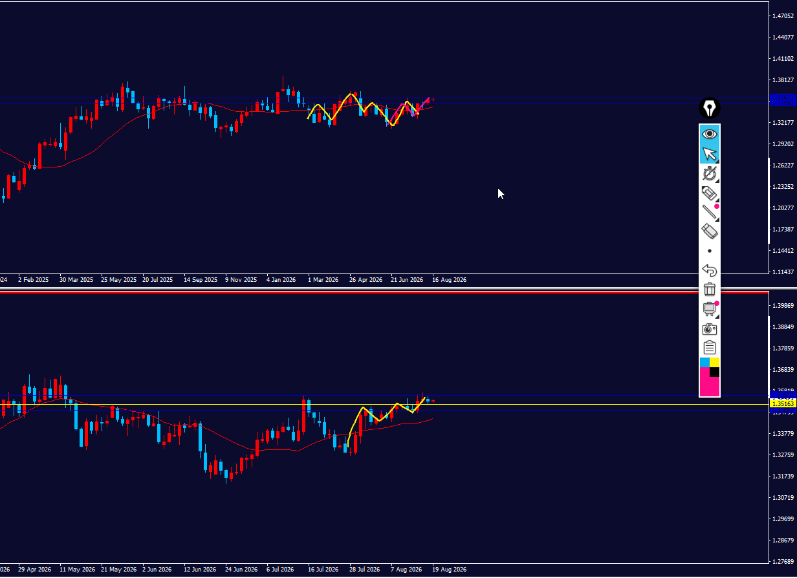Image resolution: width=797 pixels, height=578 pixels.
Task: Click the crossed-out stopwatch tool
Action: click(710, 173)
